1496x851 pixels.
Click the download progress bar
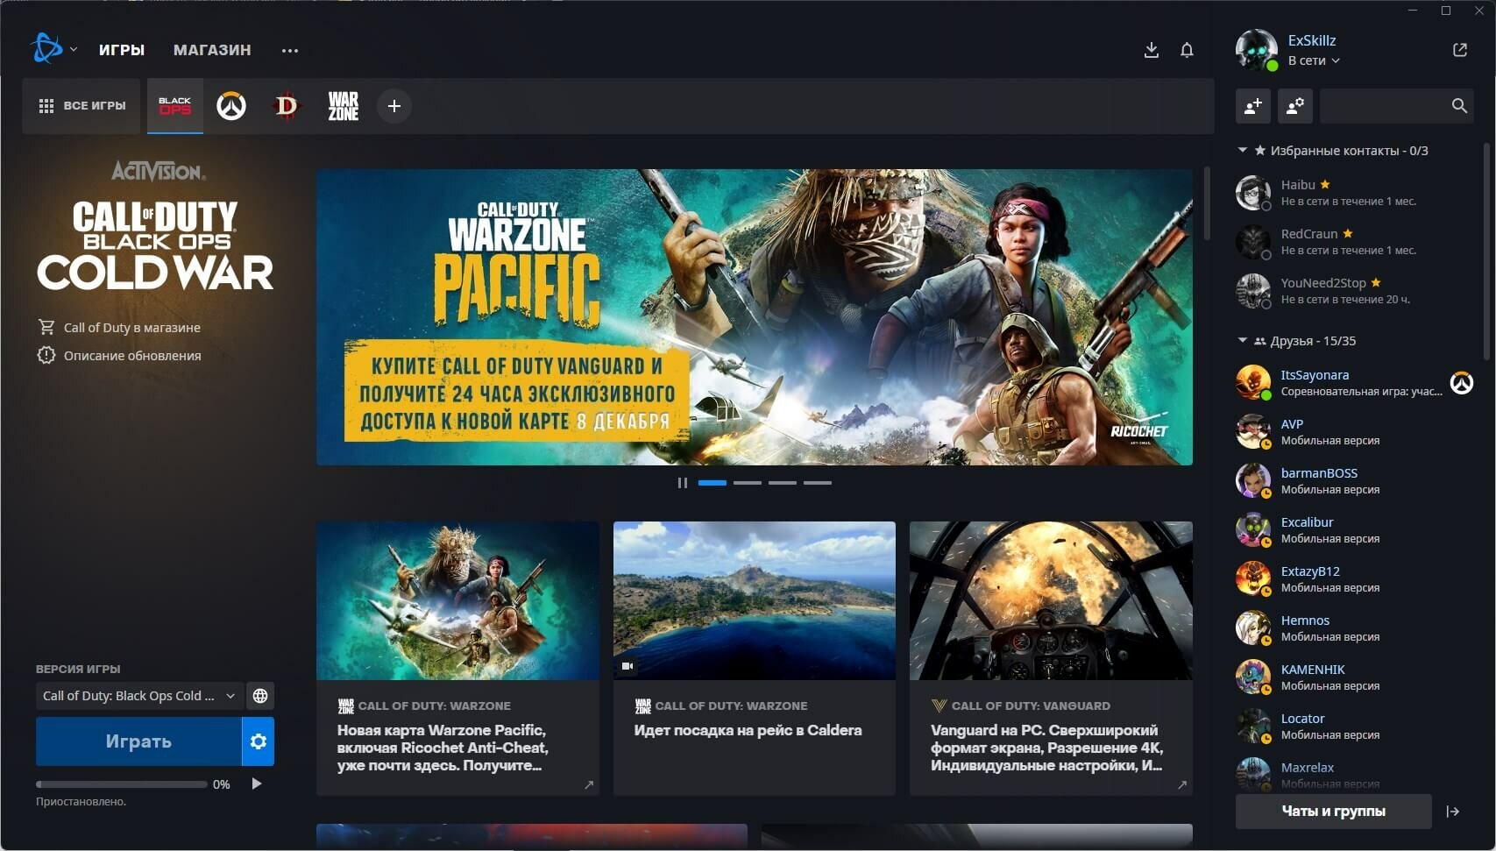point(122,784)
